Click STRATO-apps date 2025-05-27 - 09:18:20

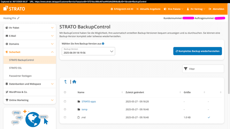point(137,102)
